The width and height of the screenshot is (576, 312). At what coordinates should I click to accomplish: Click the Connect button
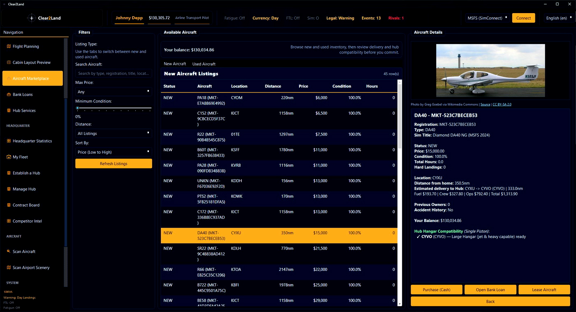523,18
